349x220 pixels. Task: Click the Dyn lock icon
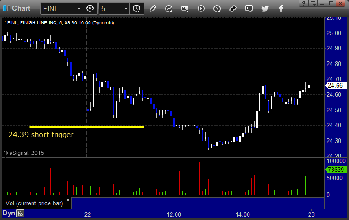(20, 214)
